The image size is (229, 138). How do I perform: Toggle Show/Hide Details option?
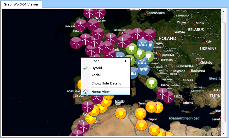pos(106,83)
